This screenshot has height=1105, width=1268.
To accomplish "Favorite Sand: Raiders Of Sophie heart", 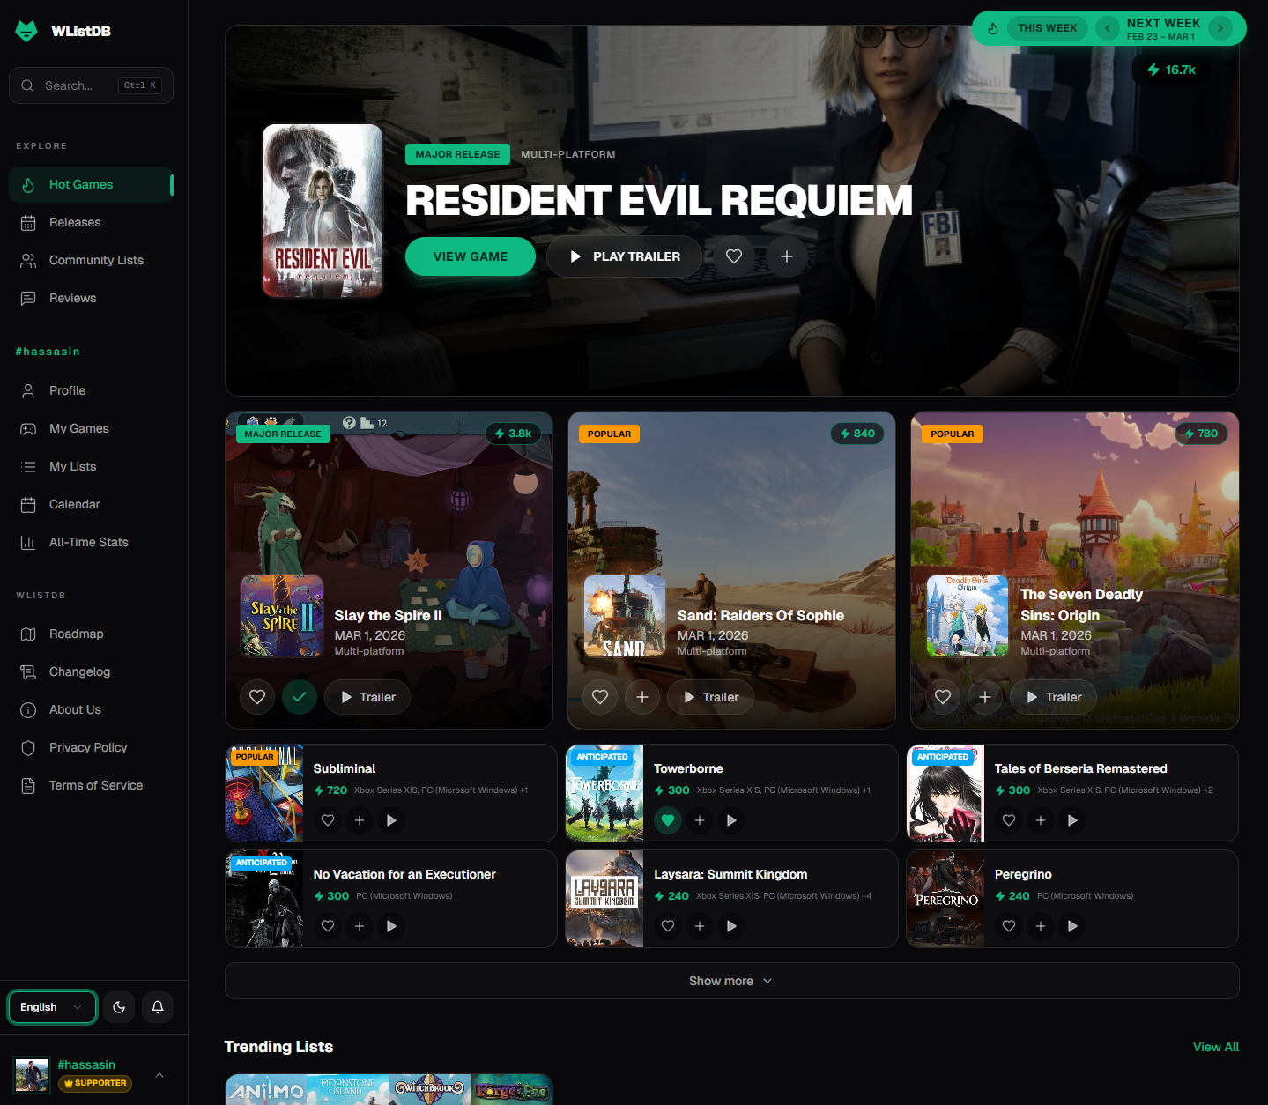I will coord(600,697).
